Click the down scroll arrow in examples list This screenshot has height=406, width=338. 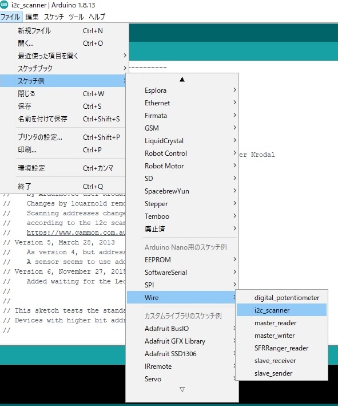coord(182,389)
